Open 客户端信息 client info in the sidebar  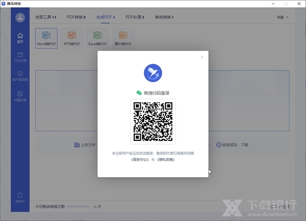20,76
